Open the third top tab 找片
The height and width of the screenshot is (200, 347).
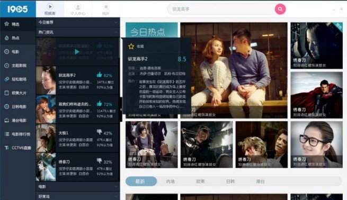coord(106,9)
